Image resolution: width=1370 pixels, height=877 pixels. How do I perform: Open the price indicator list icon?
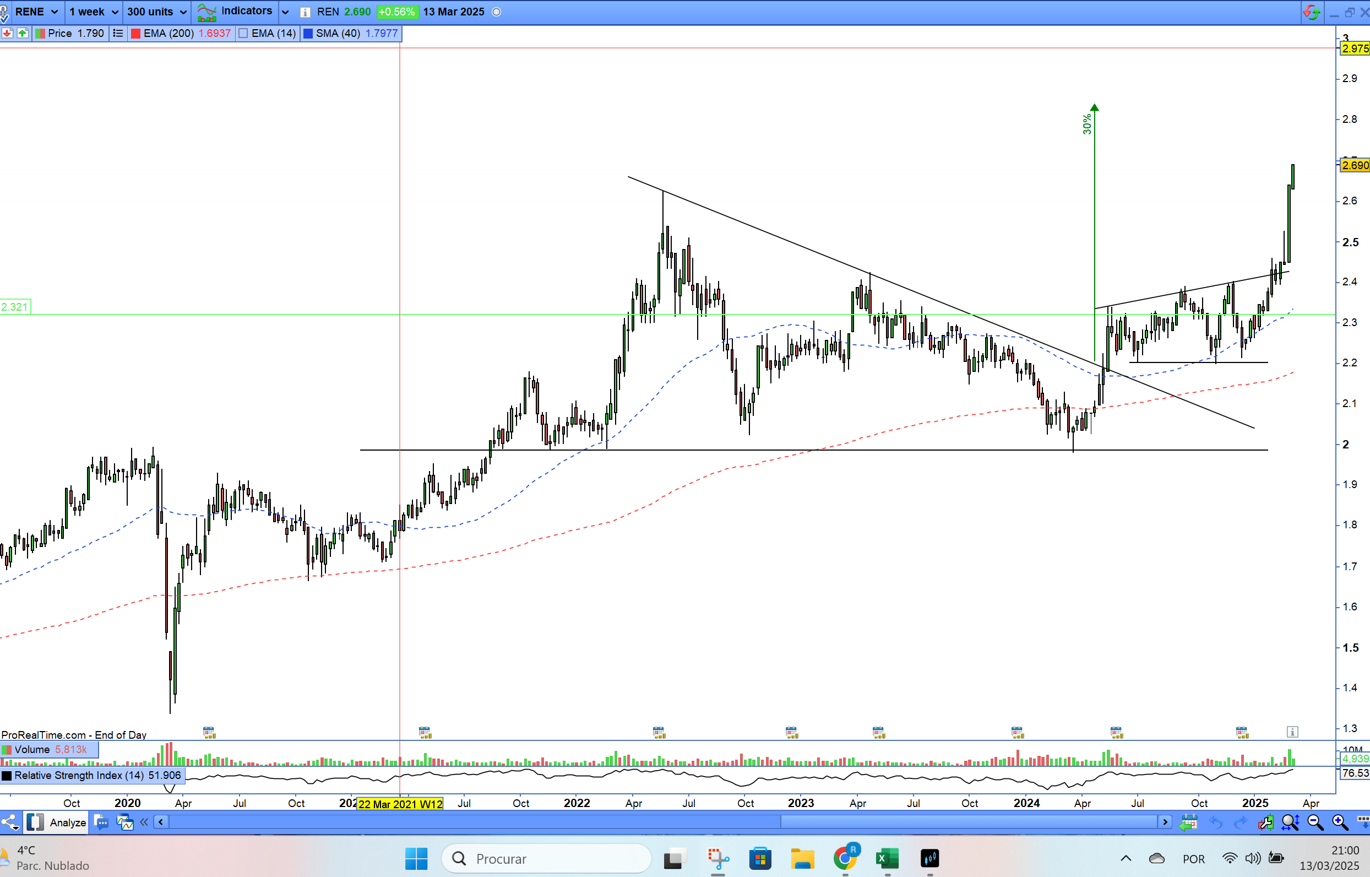click(x=118, y=33)
